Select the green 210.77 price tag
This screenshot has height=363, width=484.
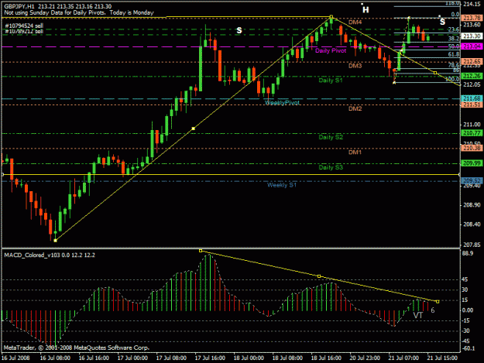(472, 133)
